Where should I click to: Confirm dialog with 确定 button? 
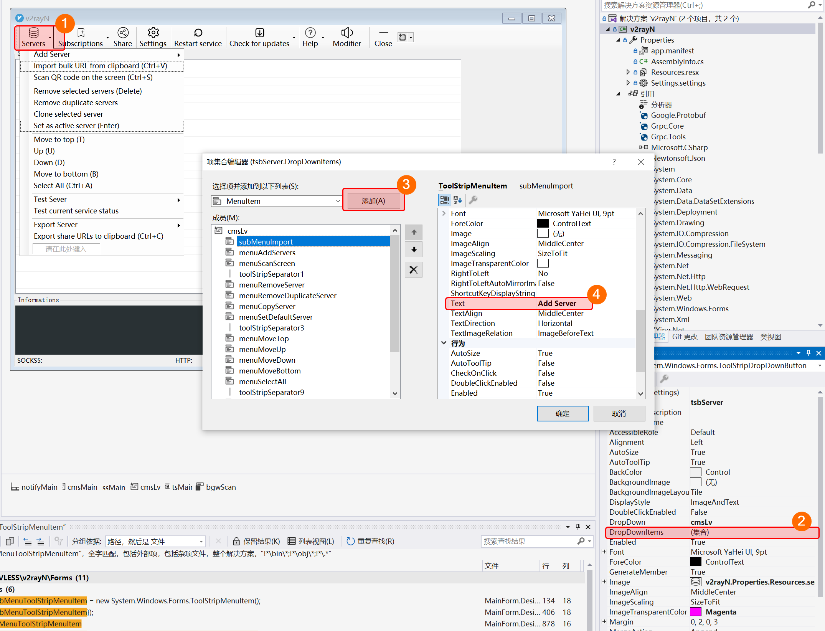(563, 413)
